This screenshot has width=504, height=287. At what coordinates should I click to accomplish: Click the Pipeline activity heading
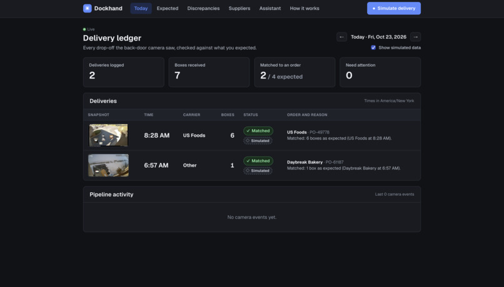[x=111, y=194]
